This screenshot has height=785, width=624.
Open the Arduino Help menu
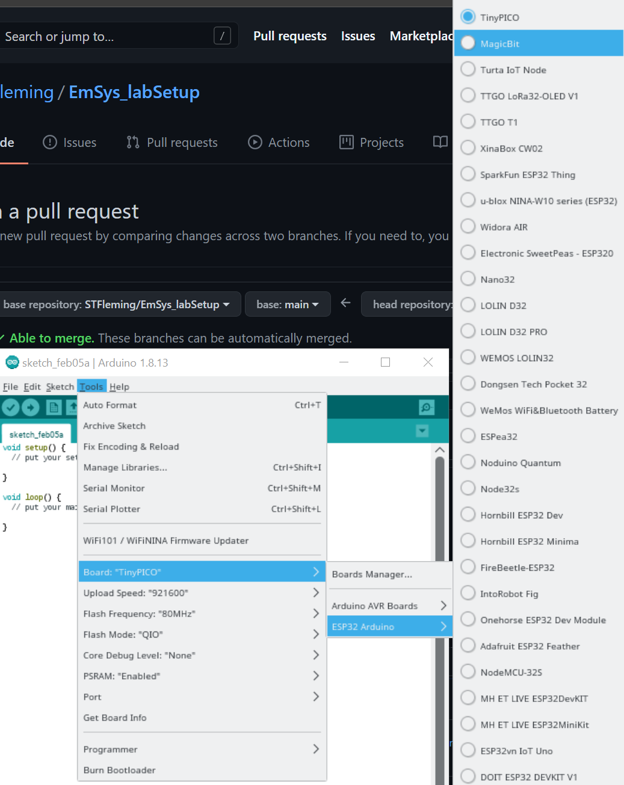click(x=119, y=386)
